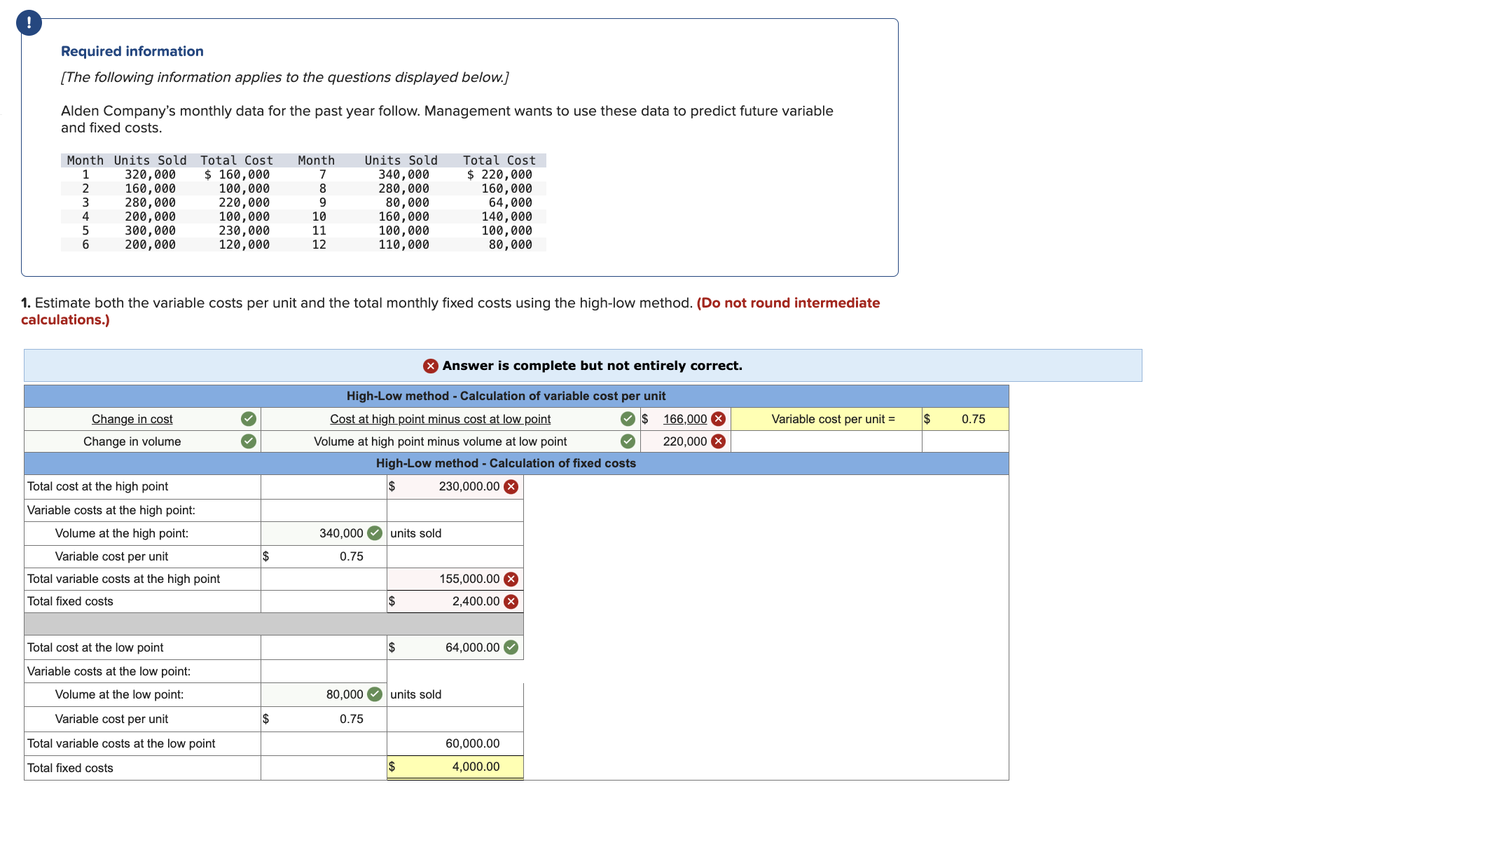Click the 4,000.00 total fixed costs field
The width and height of the screenshot is (1506, 845).
(x=475, y=767)
